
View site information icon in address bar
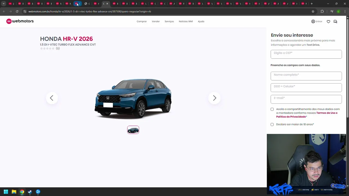tap(25, 11)
